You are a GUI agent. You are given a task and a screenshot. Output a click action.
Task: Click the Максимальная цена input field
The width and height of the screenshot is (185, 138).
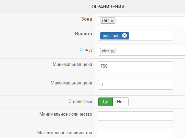click(136, 85)
